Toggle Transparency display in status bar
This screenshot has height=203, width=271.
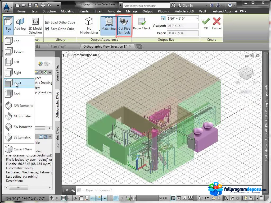click(116, 198)
